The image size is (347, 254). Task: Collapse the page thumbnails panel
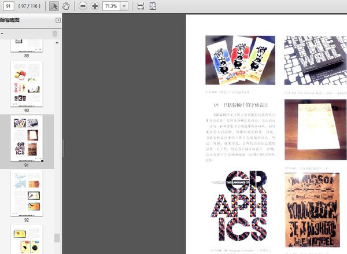(x=58, y=20)
